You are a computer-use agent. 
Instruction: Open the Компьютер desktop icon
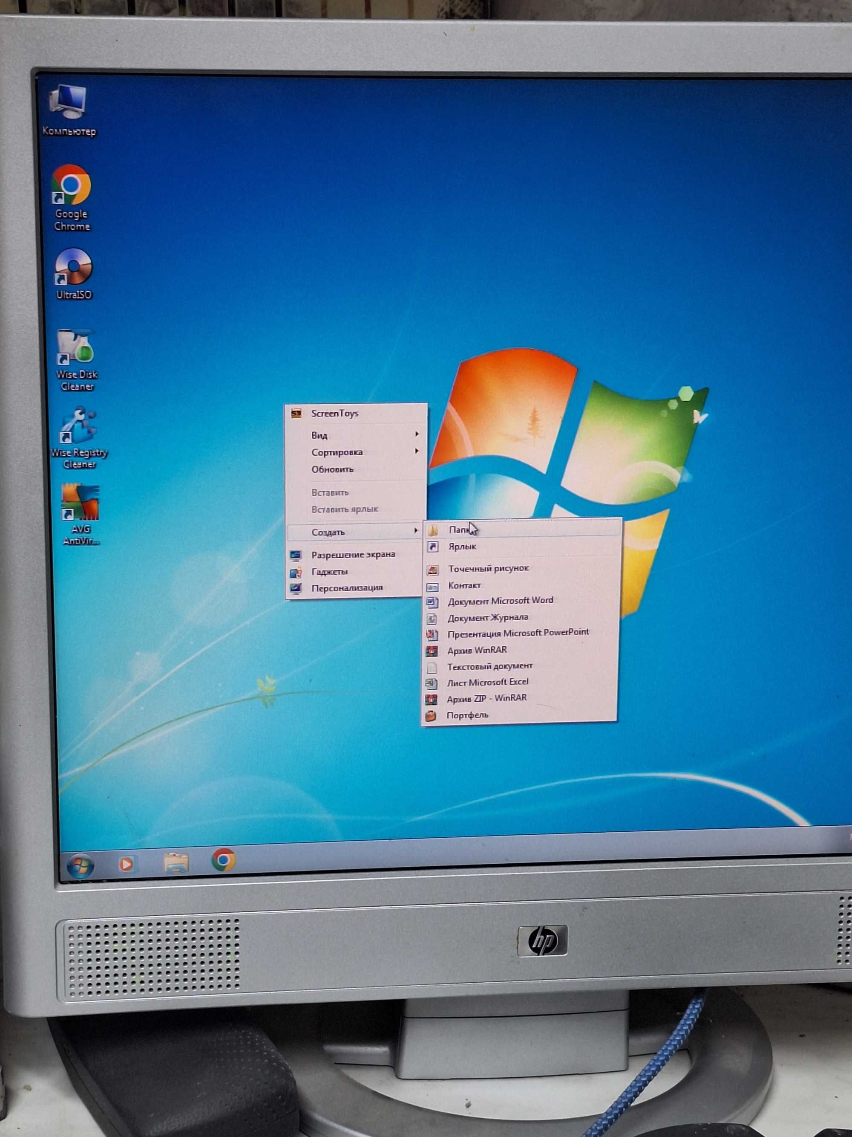(x=69, y=111)
